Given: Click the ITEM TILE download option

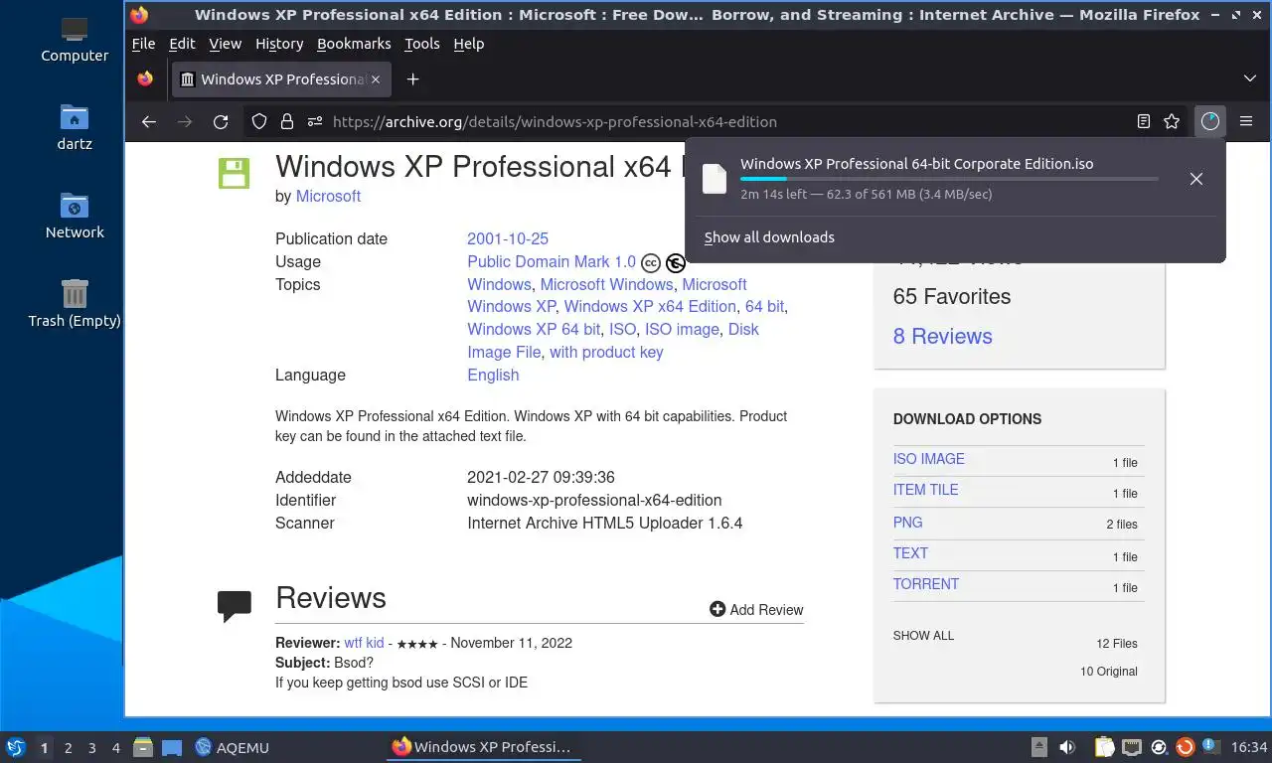Looking at the screenshot, I should (x=925, y=490).
